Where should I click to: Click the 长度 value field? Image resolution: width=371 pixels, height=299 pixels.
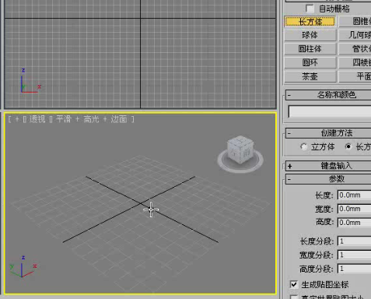[354, 195]
